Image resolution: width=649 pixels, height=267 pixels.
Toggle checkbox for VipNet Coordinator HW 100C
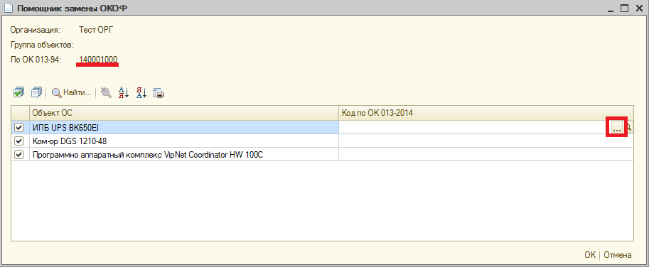coord(18,155)
